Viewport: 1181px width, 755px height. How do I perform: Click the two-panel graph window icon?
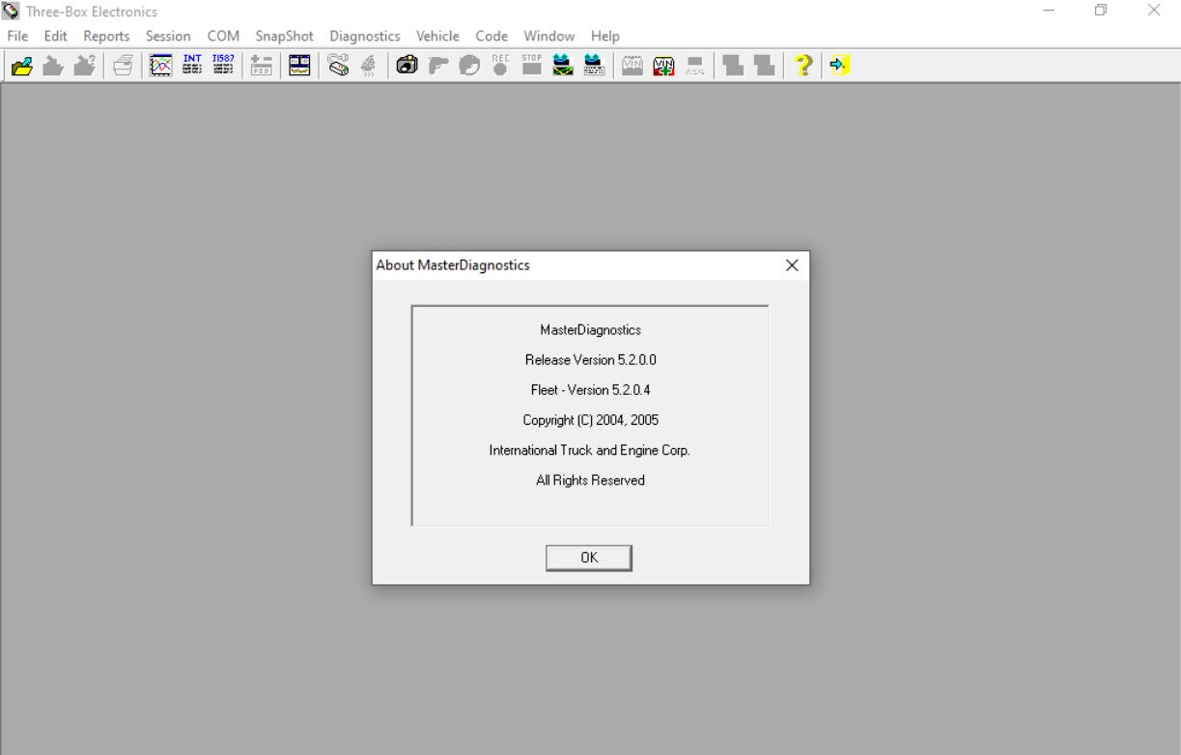(300, 66)
